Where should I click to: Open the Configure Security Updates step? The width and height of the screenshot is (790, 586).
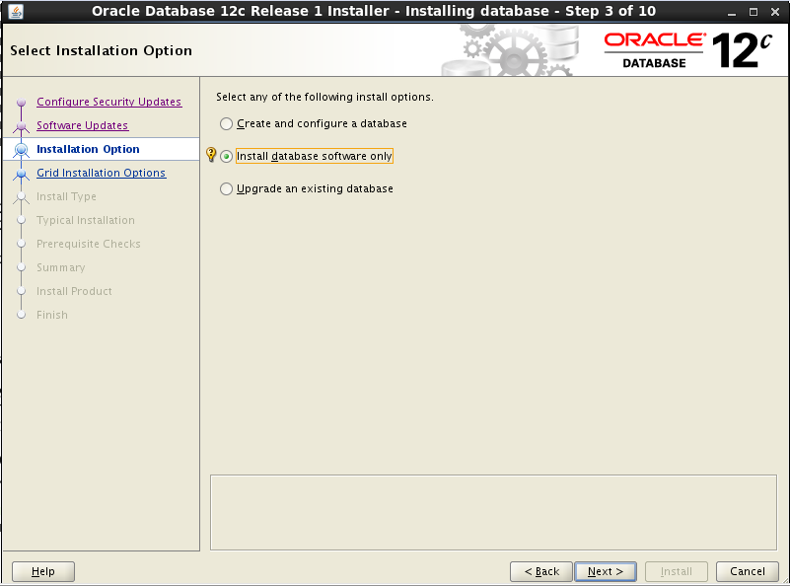tap(108, 102)
